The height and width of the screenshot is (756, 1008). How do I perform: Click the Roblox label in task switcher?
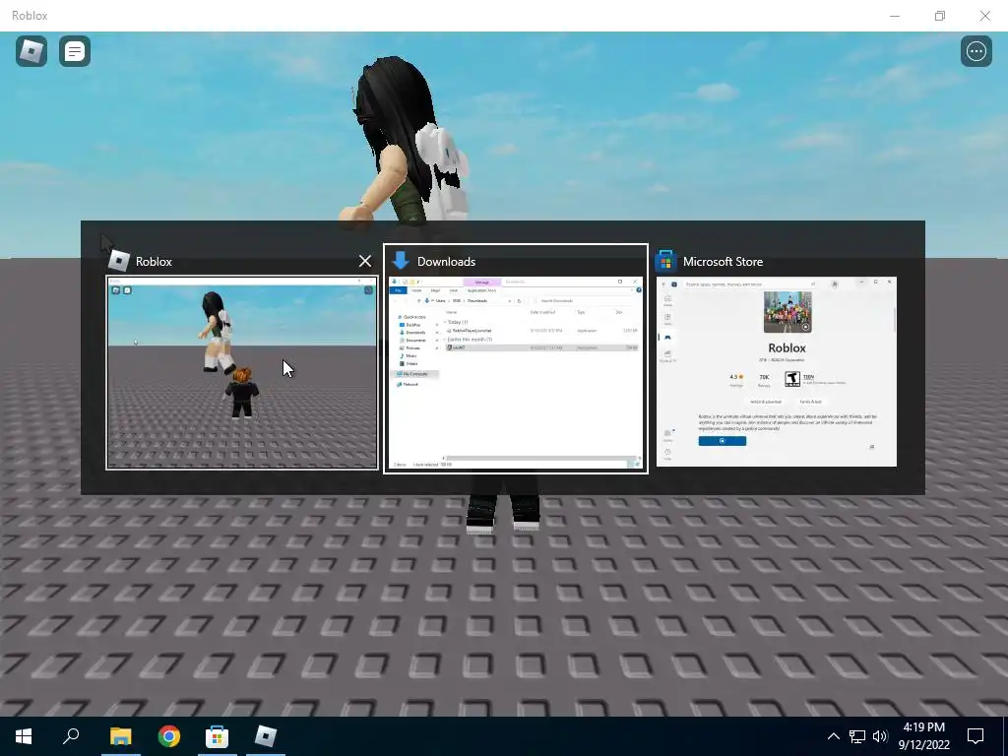click(x=154, y=262)
